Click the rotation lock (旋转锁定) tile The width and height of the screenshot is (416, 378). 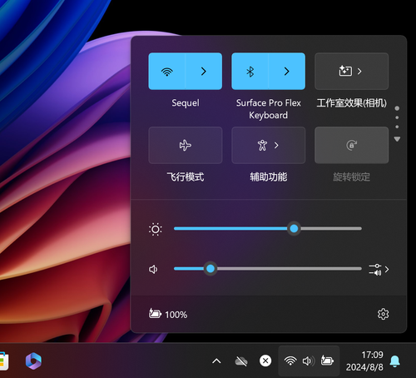(351, 145)
